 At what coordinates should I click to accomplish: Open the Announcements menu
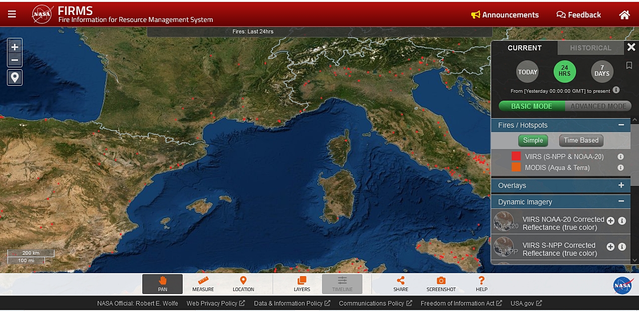(x=505, y=15)
